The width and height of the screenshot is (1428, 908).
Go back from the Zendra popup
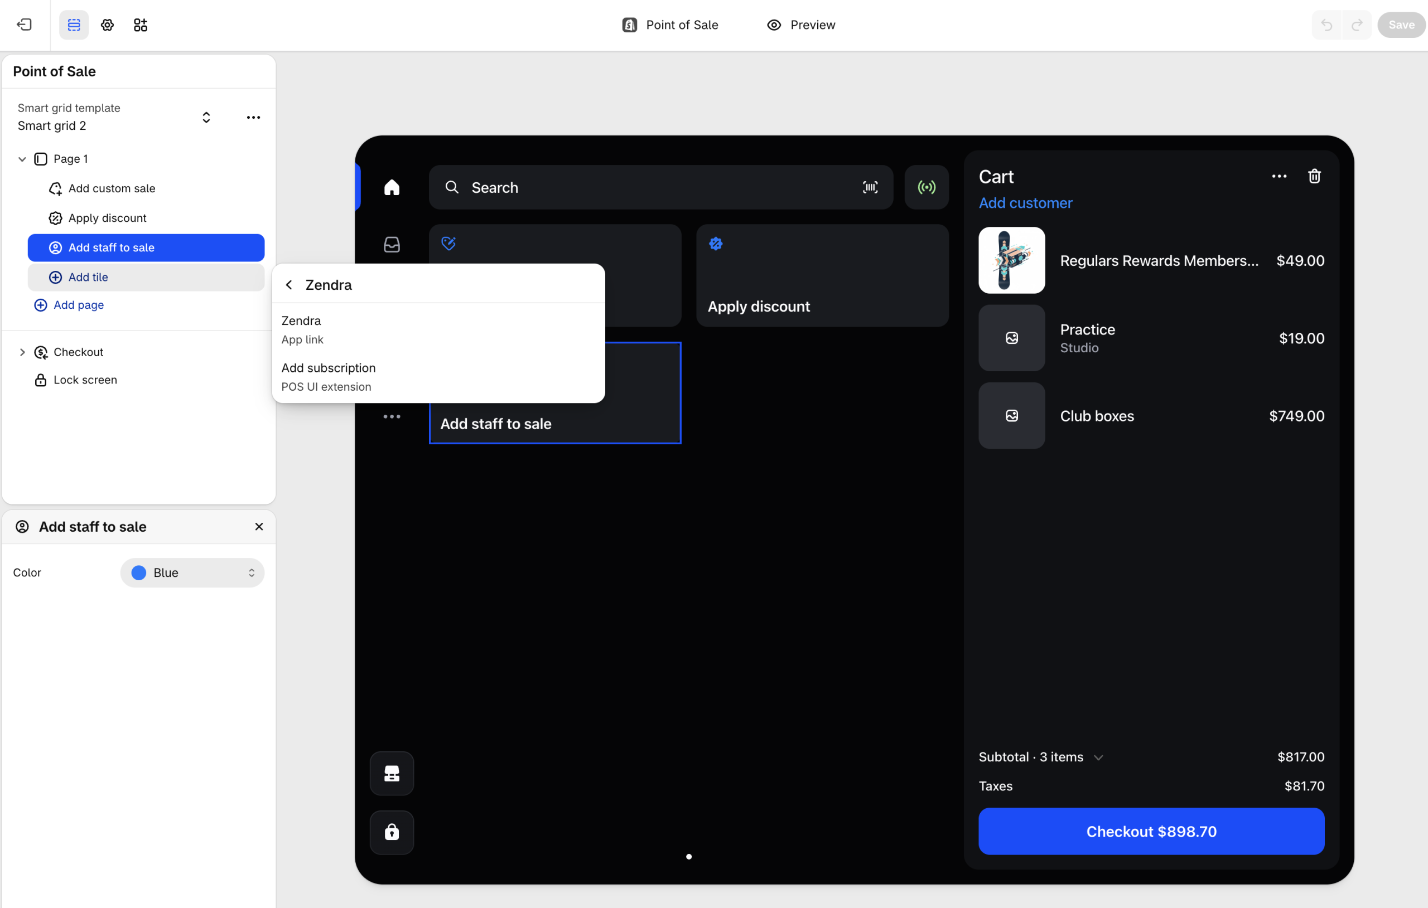(289, 285)
